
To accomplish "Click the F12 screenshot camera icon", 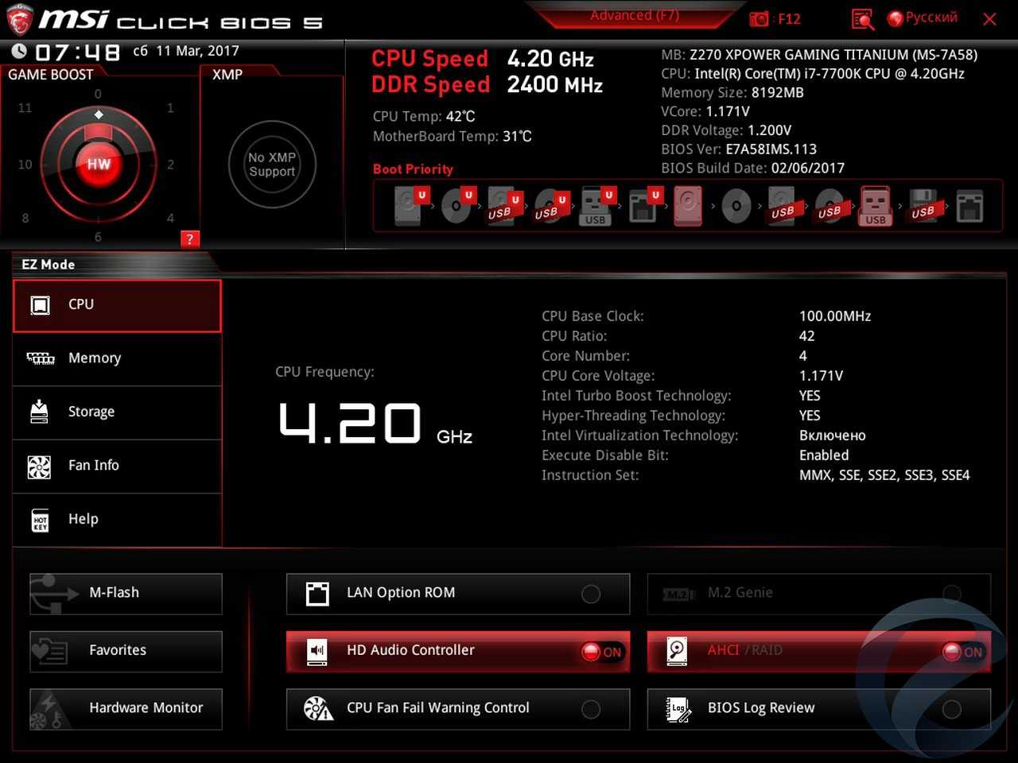I will point(760,18).
